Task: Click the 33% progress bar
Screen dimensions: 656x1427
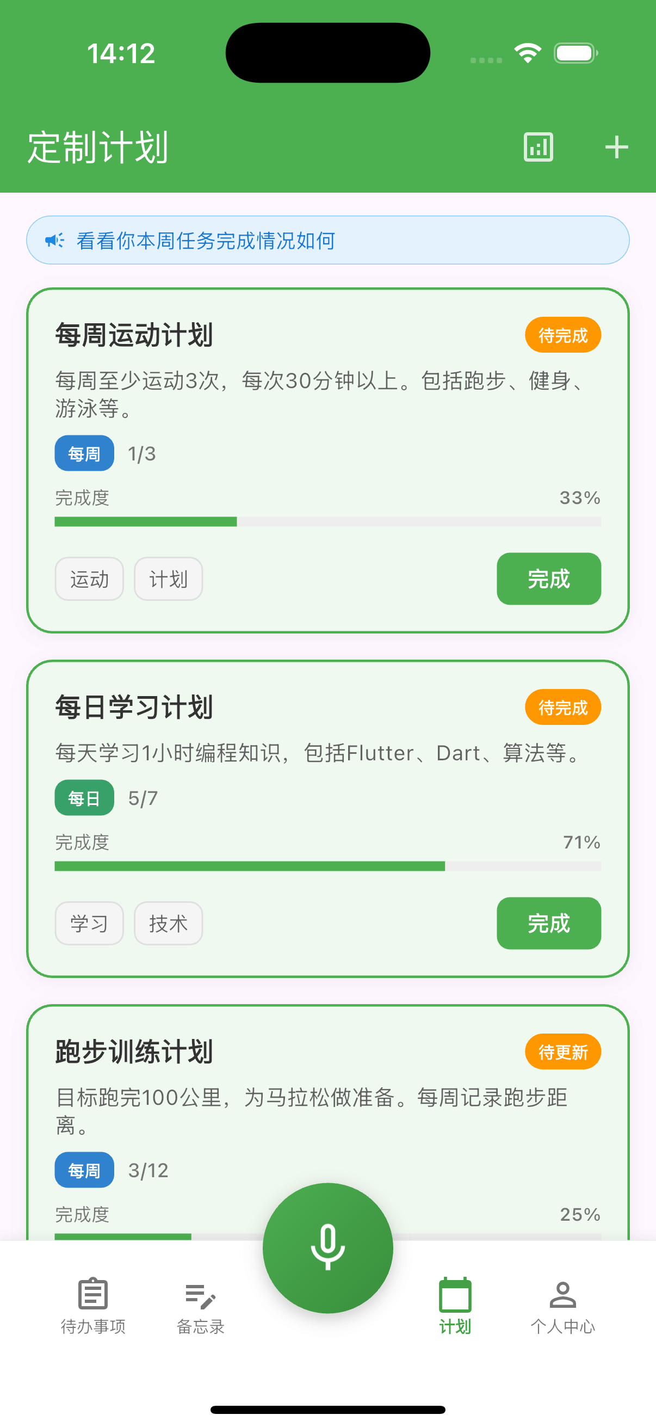Action: click(x=327, y=521)
